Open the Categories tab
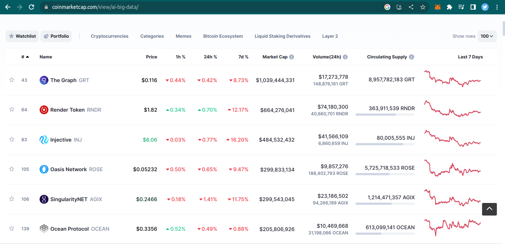The image size is (505, 244). (152, 36)
